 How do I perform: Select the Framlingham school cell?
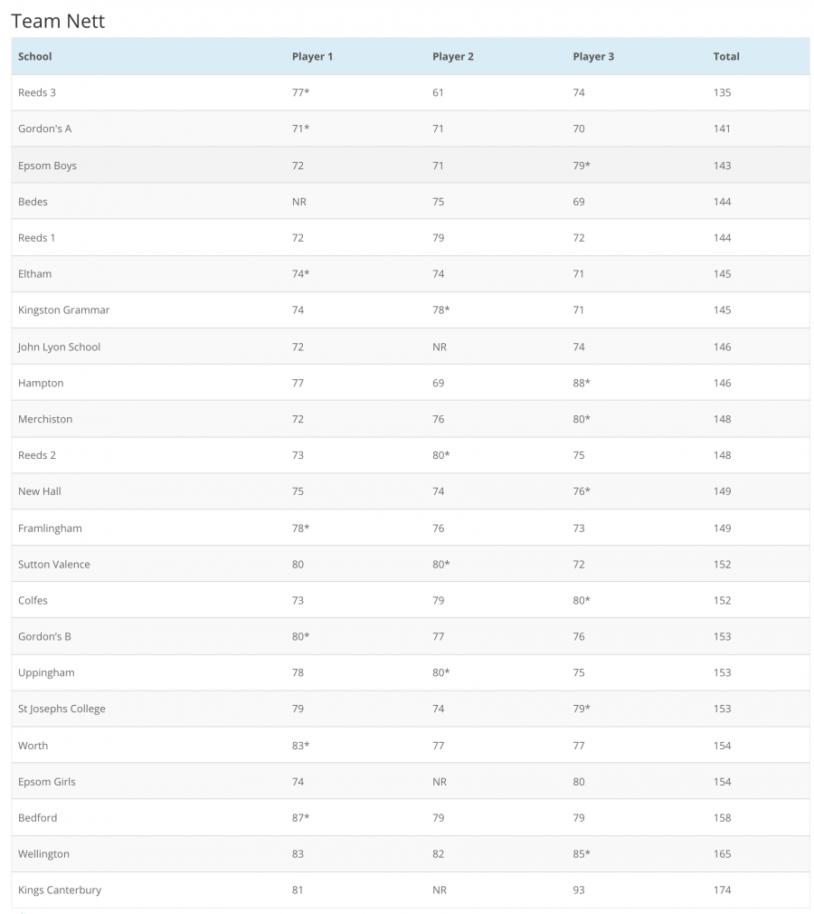(50, 528)
